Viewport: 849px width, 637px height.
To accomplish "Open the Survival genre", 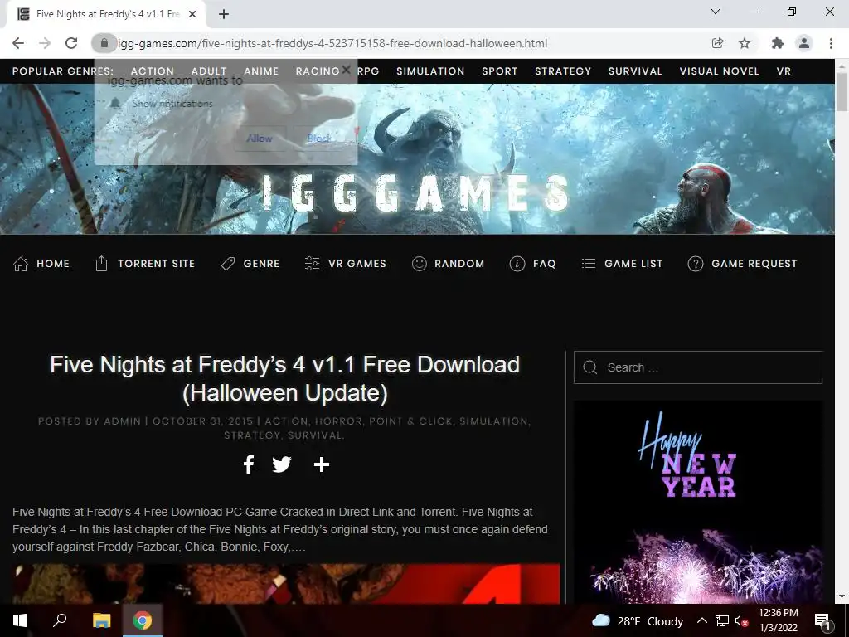I will point(635,71).
